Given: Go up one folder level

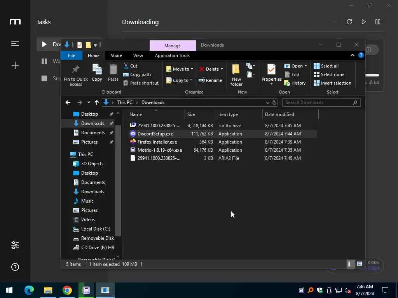Looking at the screenshot, I should 96,102.
